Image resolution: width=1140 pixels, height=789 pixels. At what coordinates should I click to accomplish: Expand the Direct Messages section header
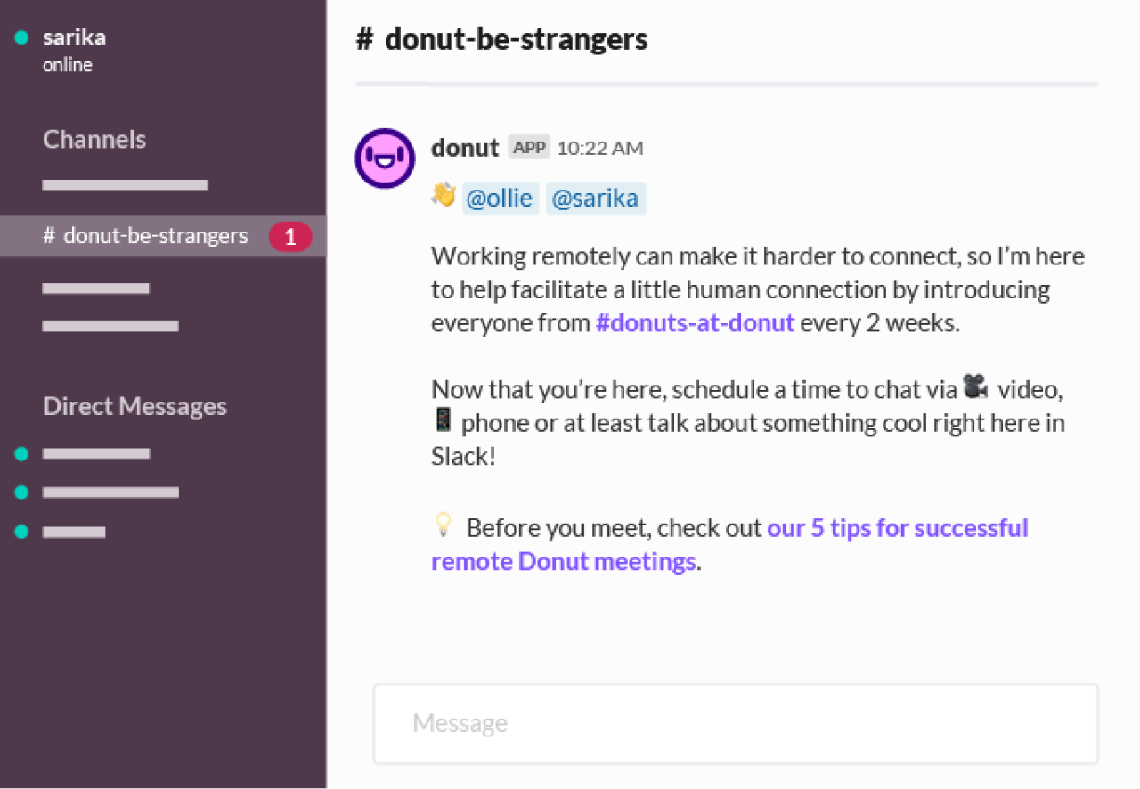click(134, 406)
